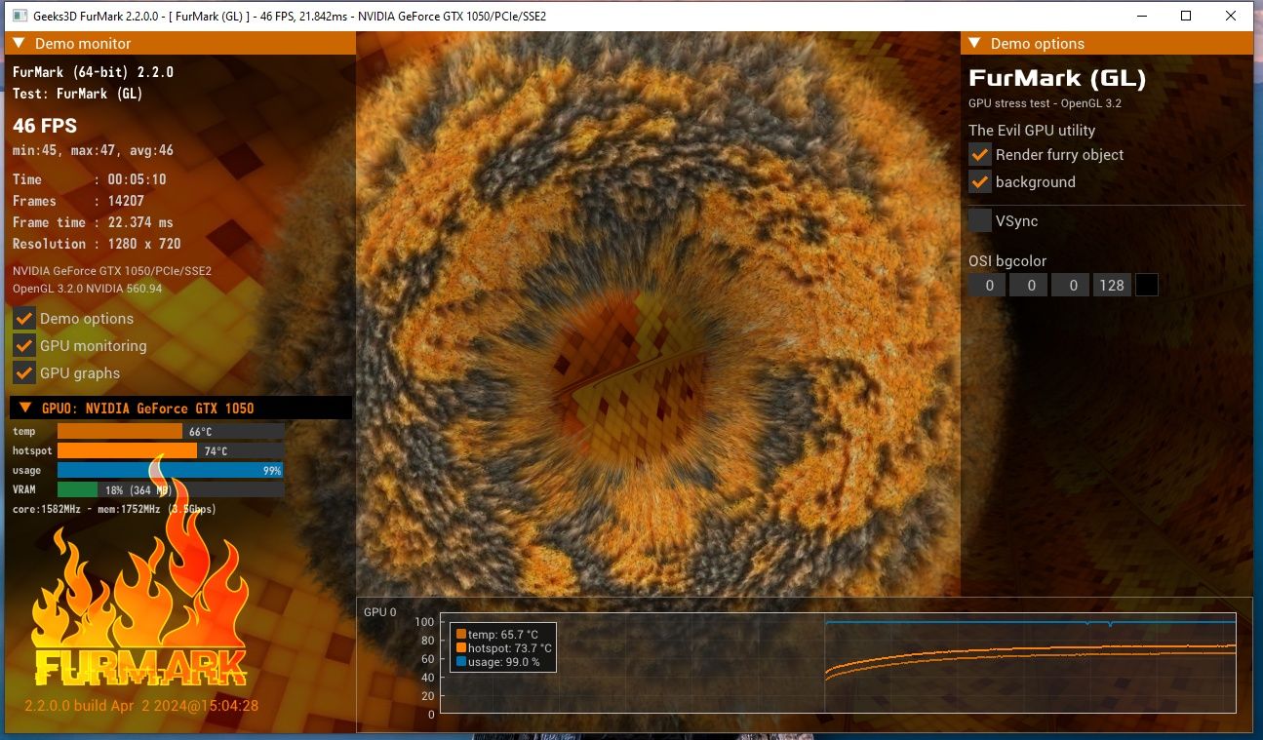Collapse the Demo monitor panel
1263x740 pixels.
(x=19, y=43)
